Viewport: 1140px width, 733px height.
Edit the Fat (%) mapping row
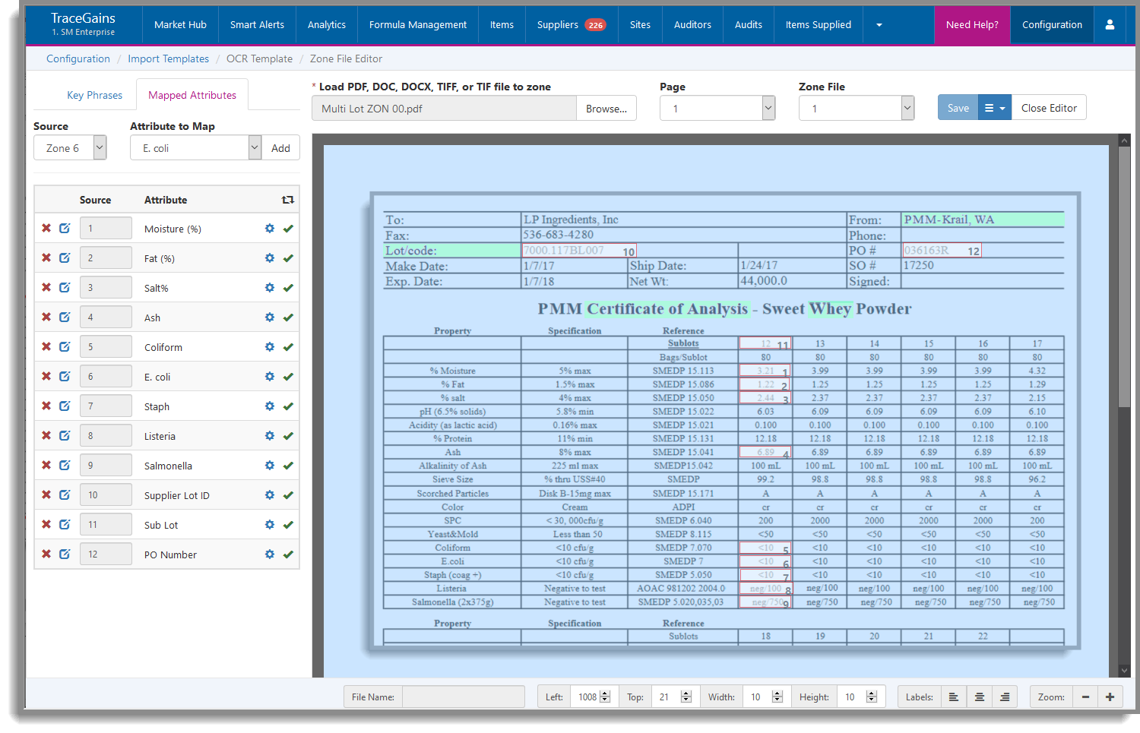point(65,258)
